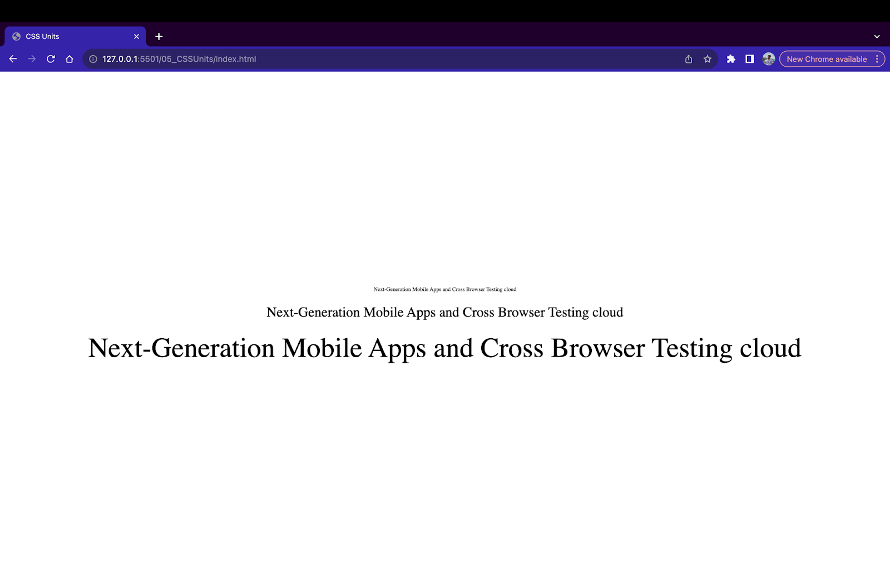Bookmark this page with the star icon

708,59
